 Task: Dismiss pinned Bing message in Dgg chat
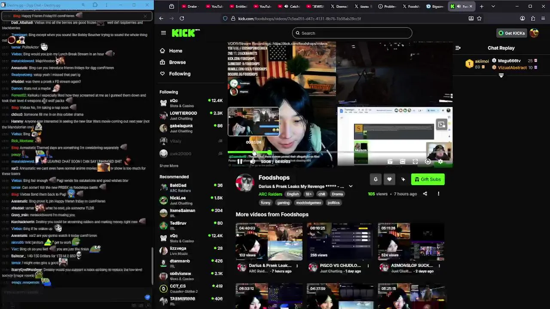[x=145, y=16]
